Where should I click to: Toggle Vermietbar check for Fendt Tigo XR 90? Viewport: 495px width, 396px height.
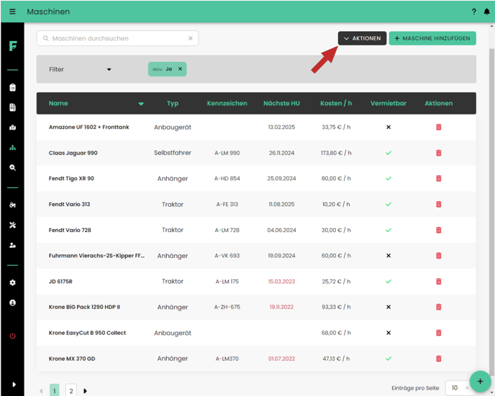(389, 179)
